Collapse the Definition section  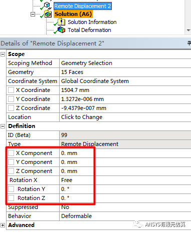[3, 126]
